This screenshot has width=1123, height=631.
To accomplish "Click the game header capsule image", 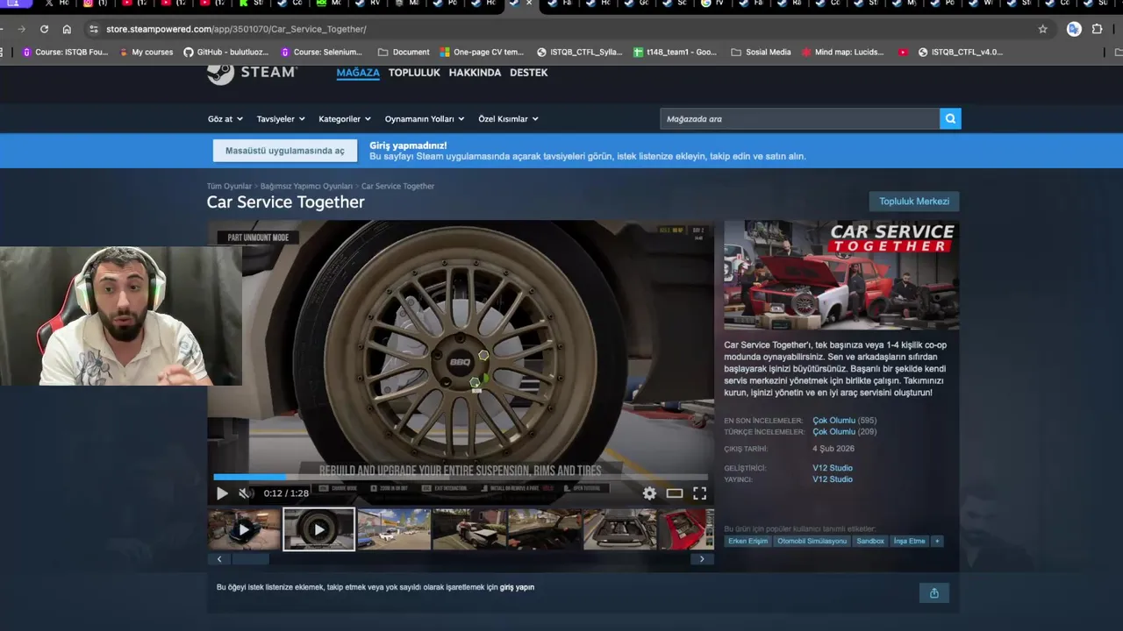I will (841, 275).
